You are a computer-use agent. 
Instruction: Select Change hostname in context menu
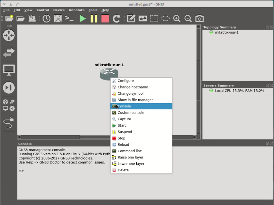(x=141, y=87)
